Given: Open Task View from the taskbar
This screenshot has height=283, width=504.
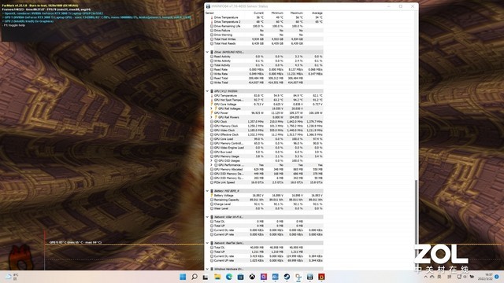Looking at the screenshot, I should (206, 277).
